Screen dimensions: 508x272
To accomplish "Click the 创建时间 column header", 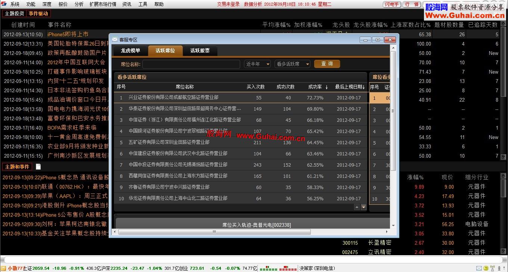I will [x=23, y=25].
